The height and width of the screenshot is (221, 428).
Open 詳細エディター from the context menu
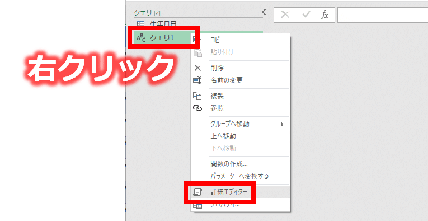[x=228, y=192]
